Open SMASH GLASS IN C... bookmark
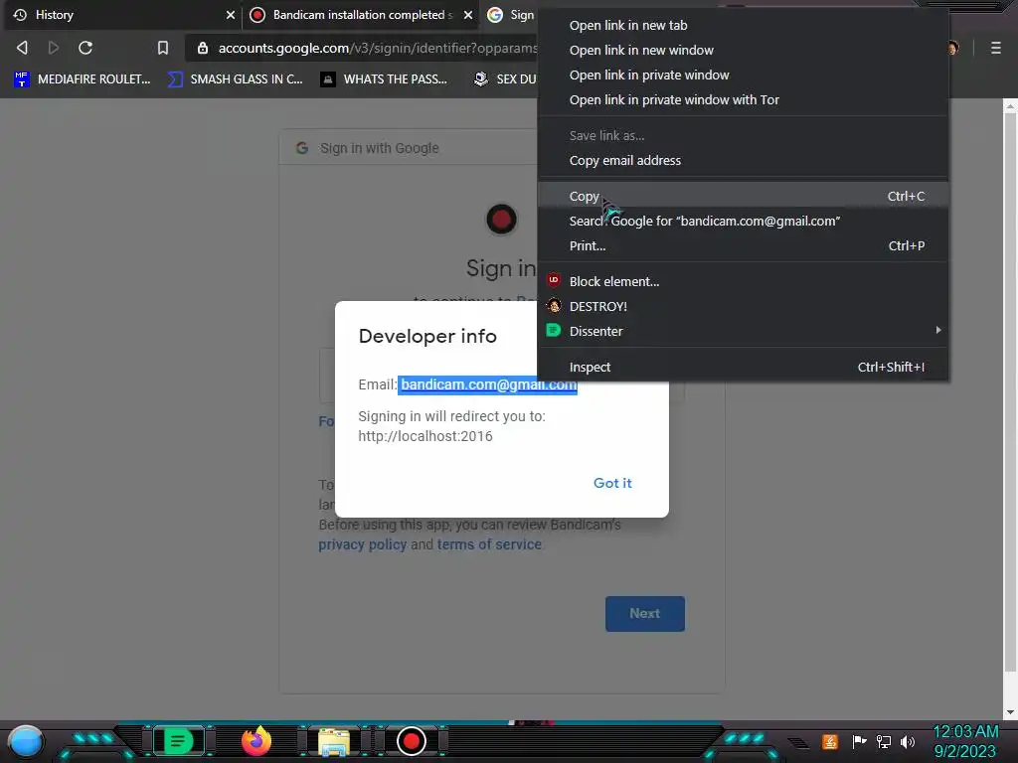 235,79
